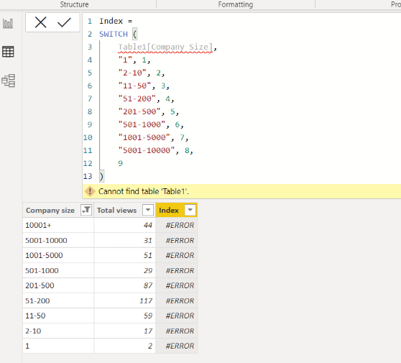Viewport: 401px width, 363px height.
Task: Cancel the formula with the X icon
Action: [x=41, y=22]
